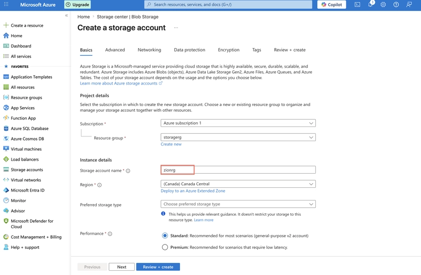Viewport: 421px width, 275px height.
Task: Click the Create new link
Action: (171, 144)
